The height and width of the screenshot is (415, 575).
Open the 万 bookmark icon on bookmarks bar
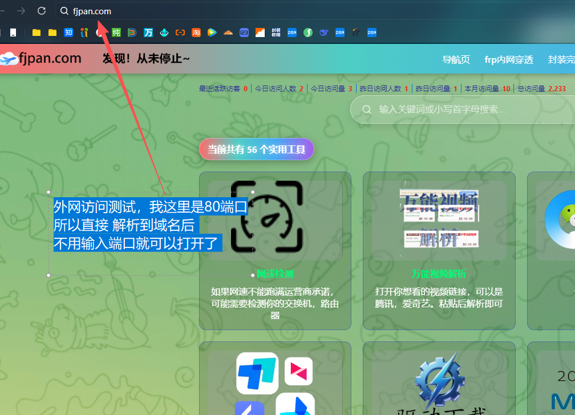tap(148, 32)
